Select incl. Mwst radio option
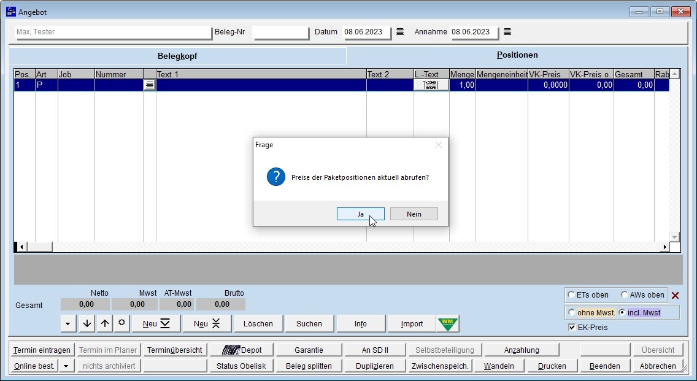 tap(622, 312)
